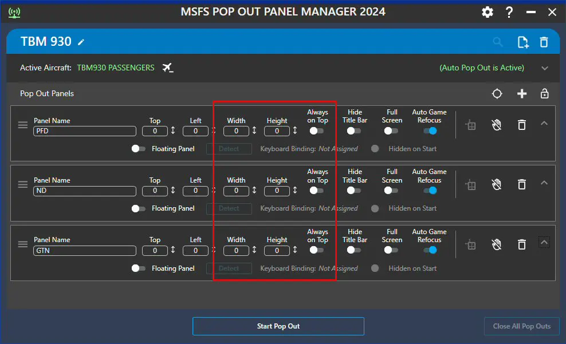Collapse the ND panel details
Image resolution: width=566 pixels, height=344 pixels.
point(544,183)
